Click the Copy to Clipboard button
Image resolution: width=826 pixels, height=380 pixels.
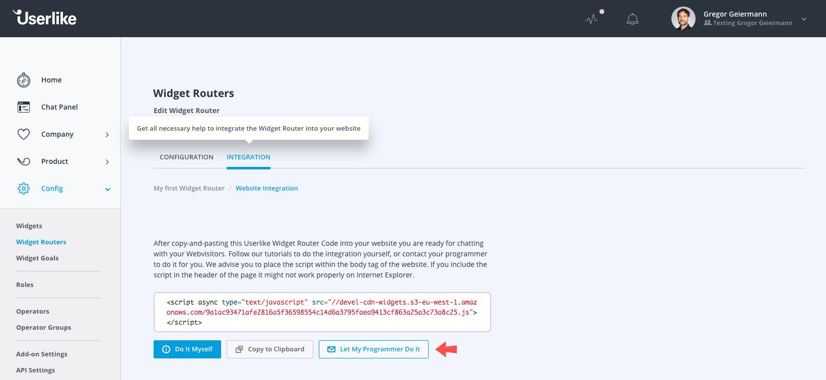coord(270,349)
